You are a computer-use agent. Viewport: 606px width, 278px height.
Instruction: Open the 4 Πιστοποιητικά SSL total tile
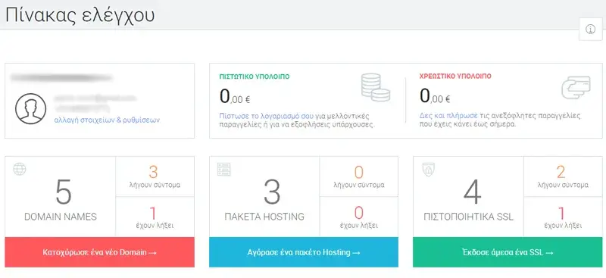(468, 197)
